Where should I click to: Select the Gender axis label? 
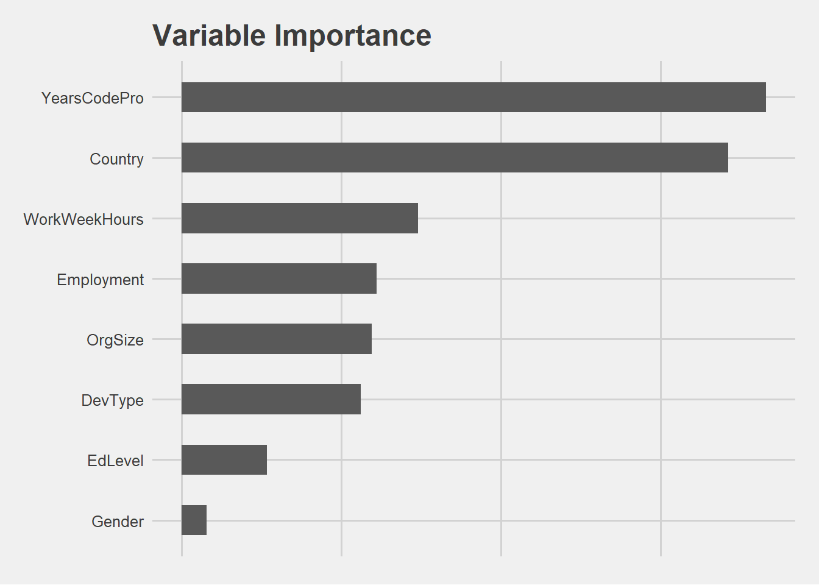pos(118,522)
